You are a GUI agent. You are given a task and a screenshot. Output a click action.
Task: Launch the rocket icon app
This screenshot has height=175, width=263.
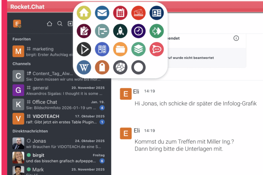pos(120,31)
